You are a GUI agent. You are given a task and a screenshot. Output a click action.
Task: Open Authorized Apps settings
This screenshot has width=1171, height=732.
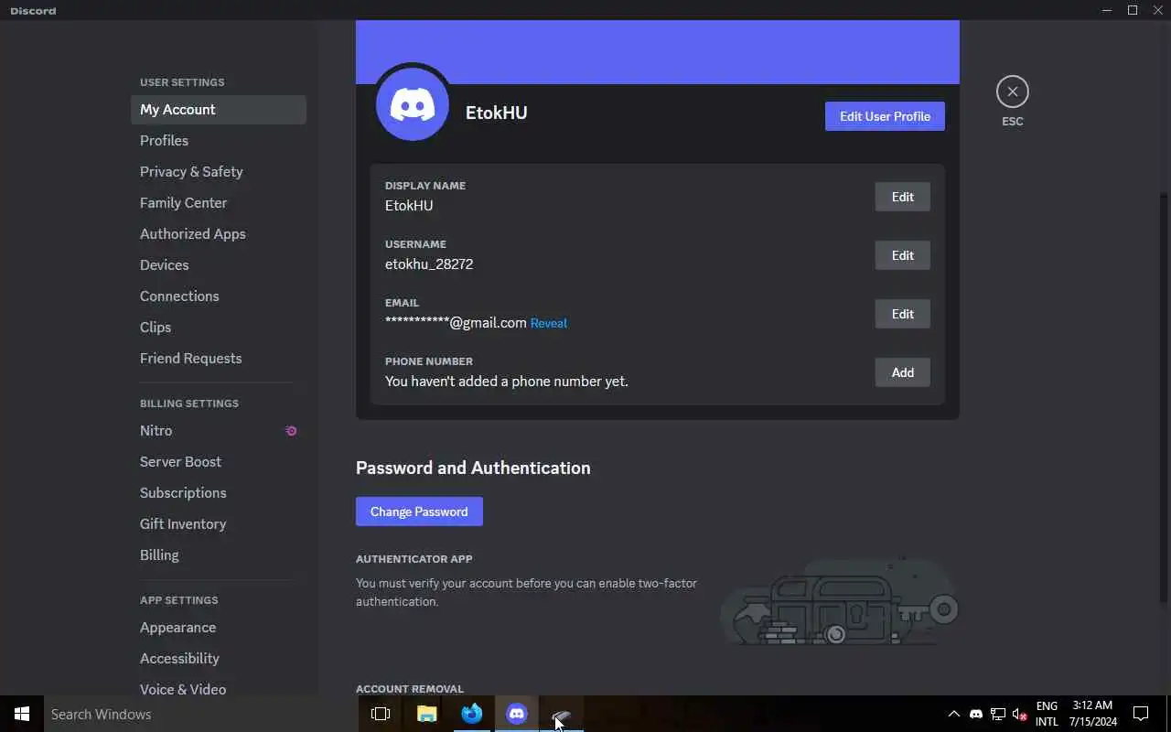tap(219, 233)
